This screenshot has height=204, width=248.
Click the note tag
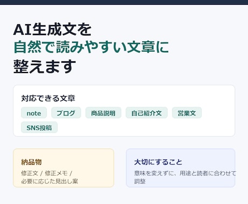click(x=34, y=113)
